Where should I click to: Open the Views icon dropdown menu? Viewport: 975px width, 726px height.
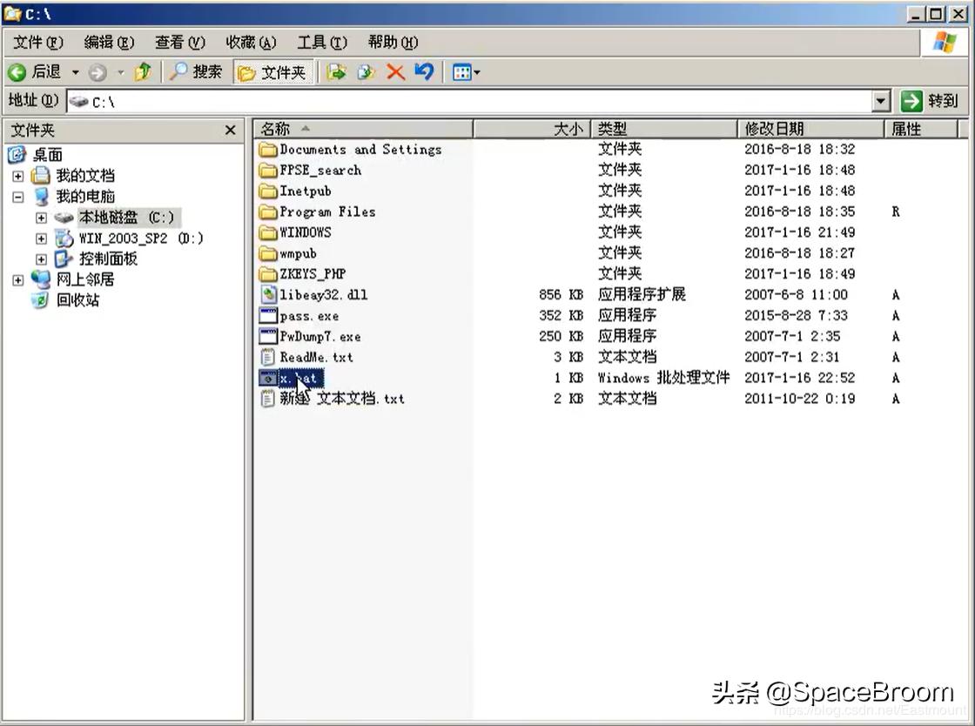tap(475, 72)
